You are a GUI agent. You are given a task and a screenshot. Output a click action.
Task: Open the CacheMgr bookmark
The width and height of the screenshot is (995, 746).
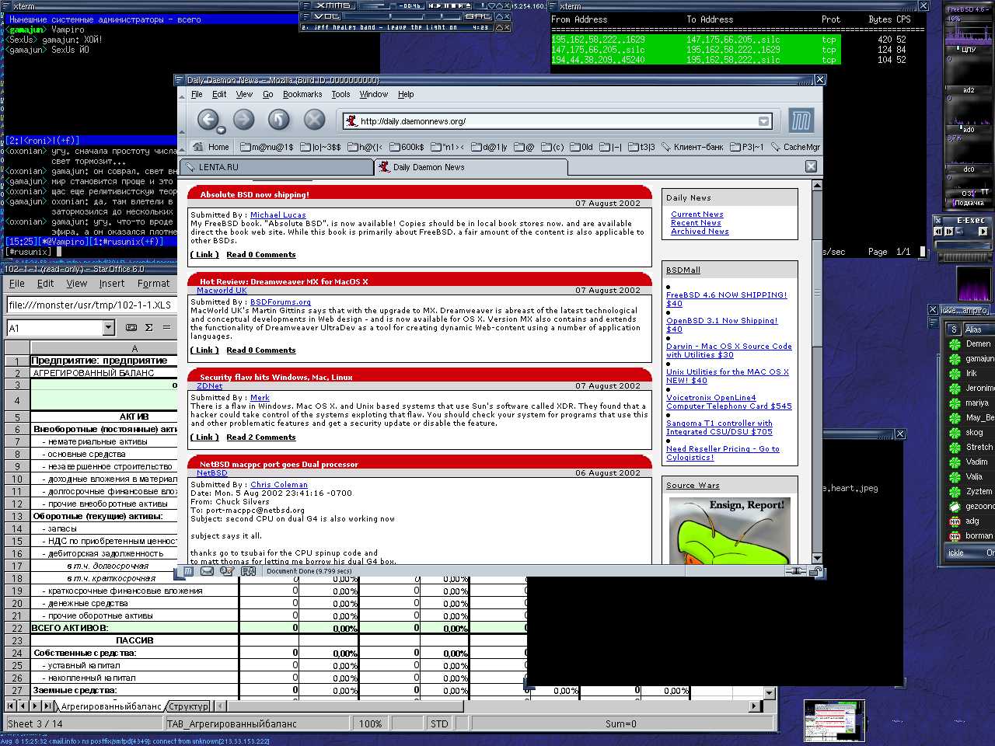click(x=795, y=147)
